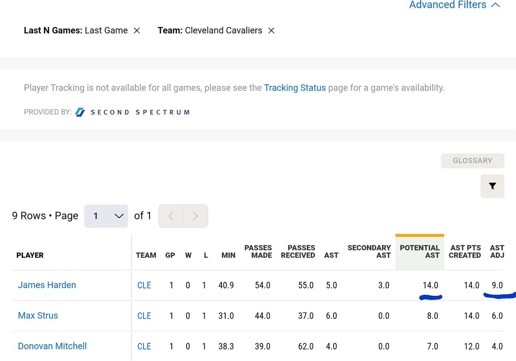Sort by L column header

point(206,255)
